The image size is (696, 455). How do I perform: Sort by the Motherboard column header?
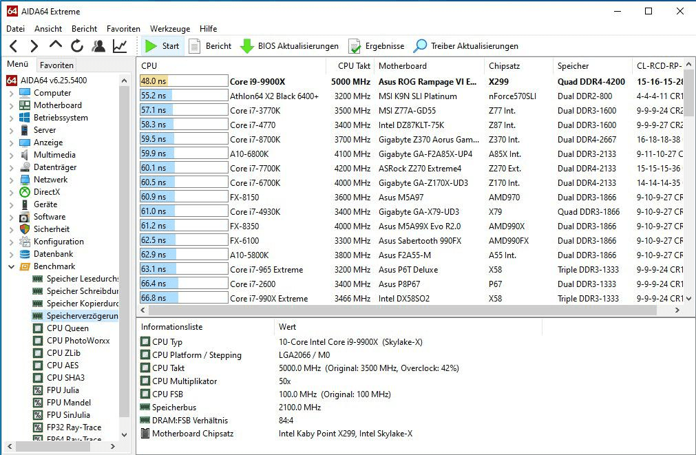point(429,65)
